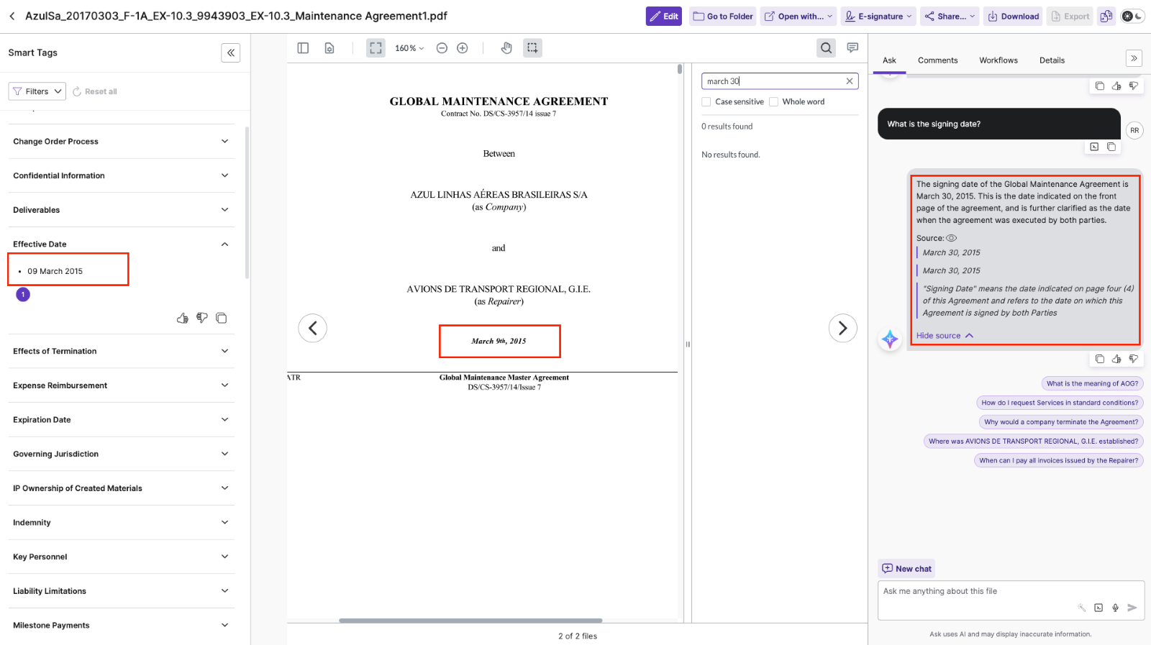This screenshot has width=1151, height=645.
Task: Open the Workflows tab
Action: tap(998, 60)
